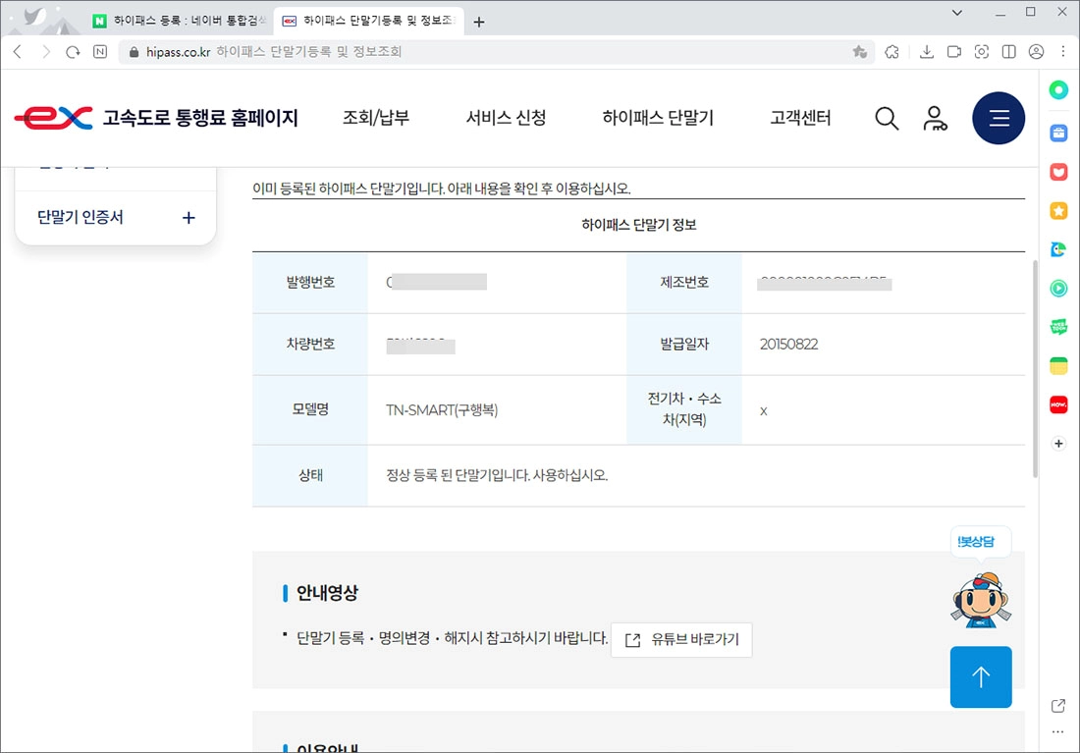Click the scroll-to-top arrow button

coord(981,676)
